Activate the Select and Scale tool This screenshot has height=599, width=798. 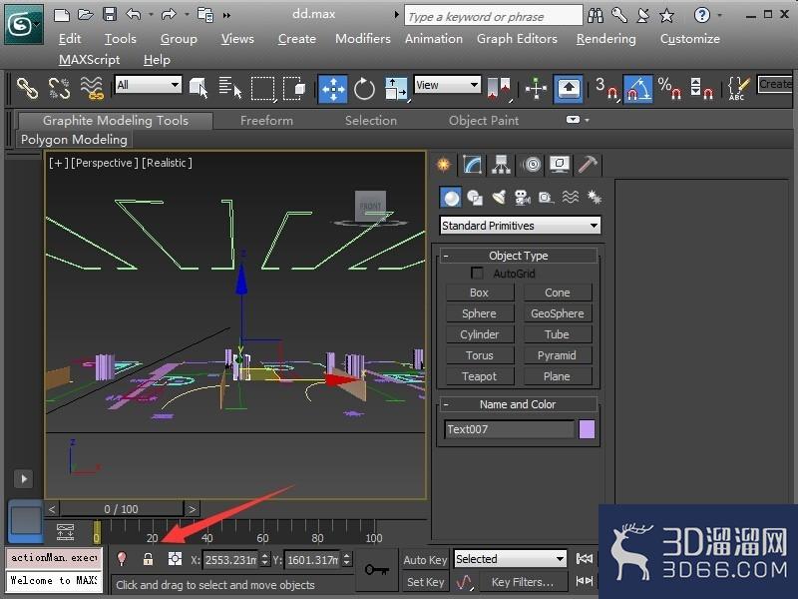[x=395, y=89]
